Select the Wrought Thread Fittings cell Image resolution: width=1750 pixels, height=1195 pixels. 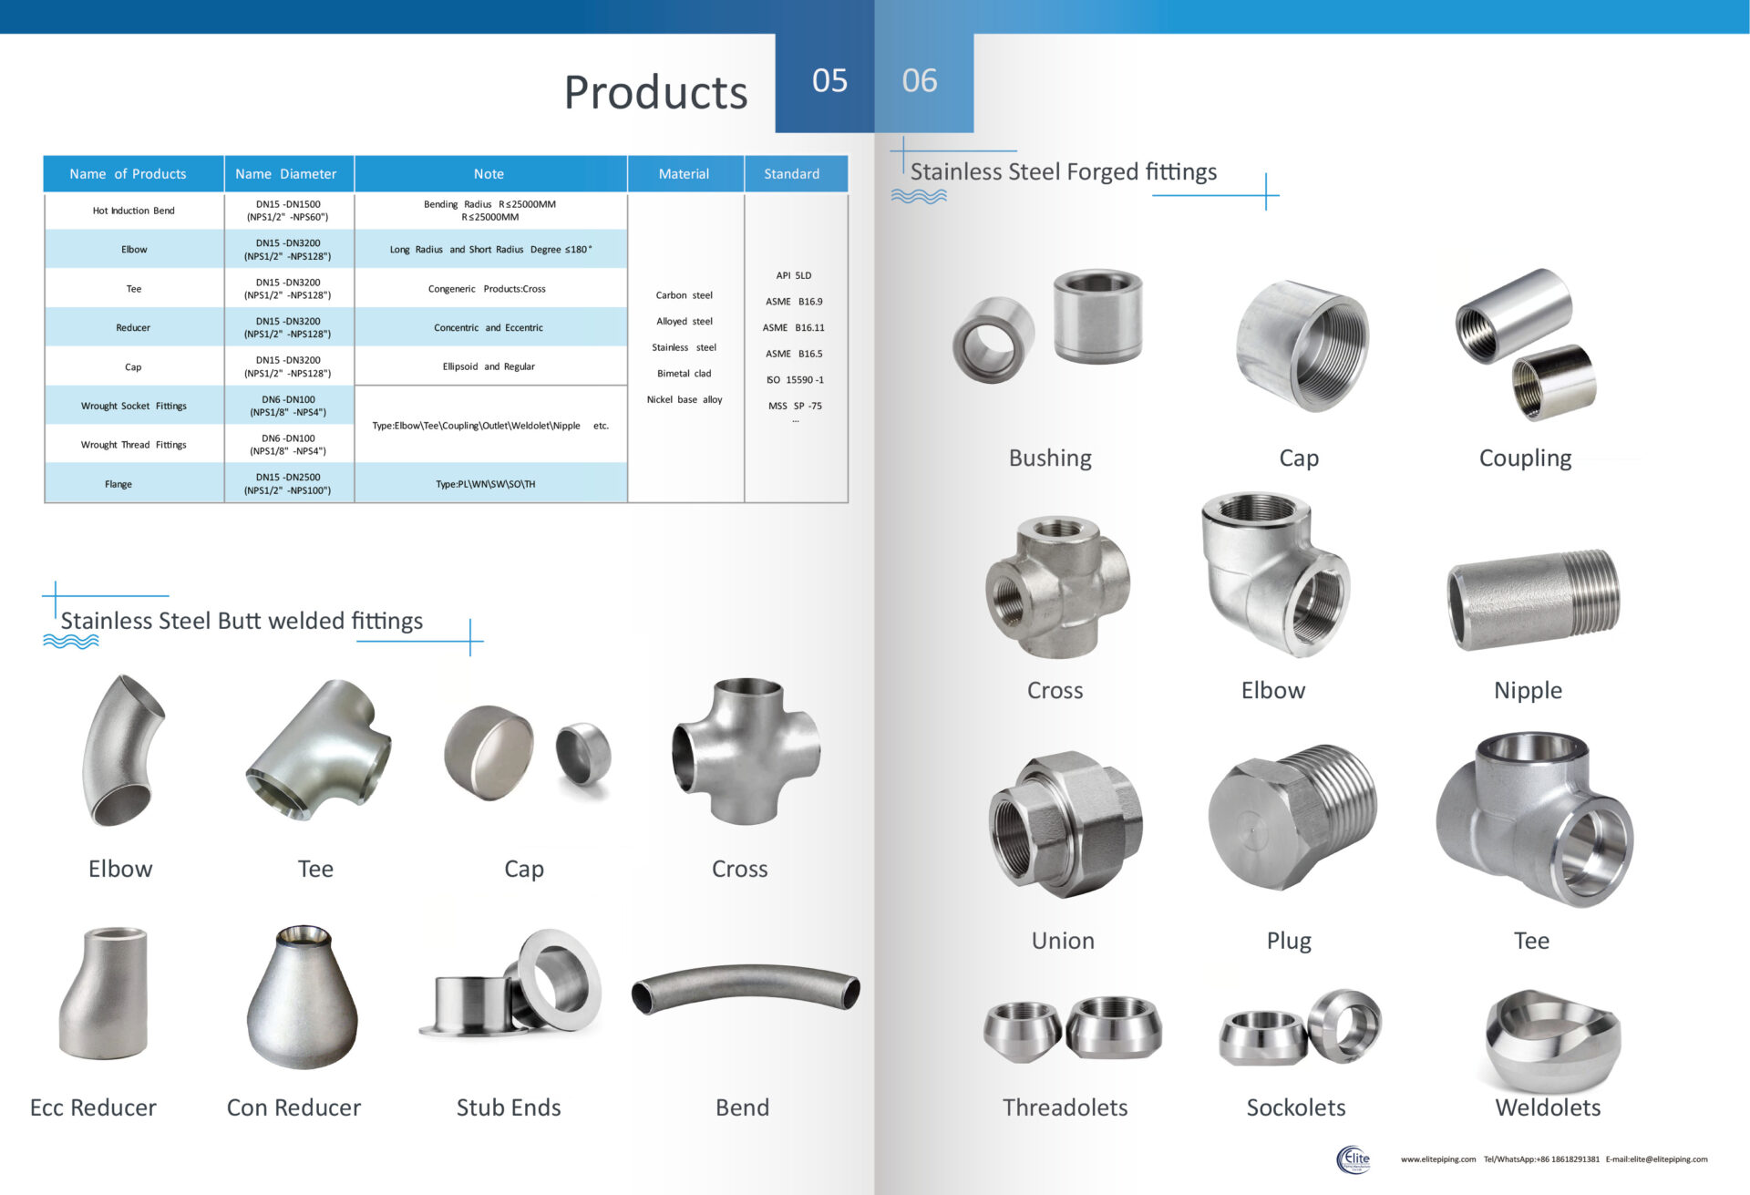134,445
